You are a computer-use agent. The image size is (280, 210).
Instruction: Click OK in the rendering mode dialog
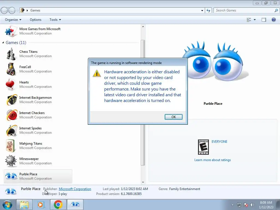pyautogui.click(x=173, y=117)
